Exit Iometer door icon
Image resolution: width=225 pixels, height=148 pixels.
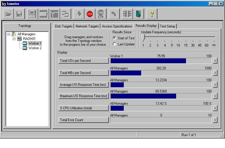pos(139,14)
